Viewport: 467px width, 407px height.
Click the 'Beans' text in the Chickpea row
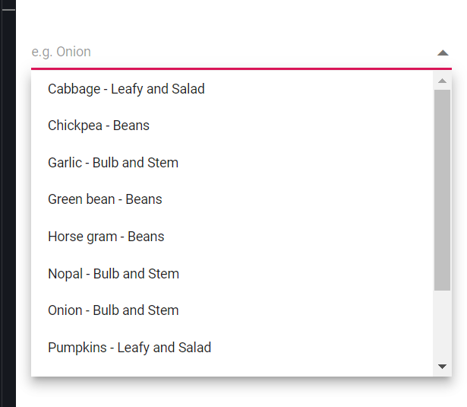tap(131, 126)
